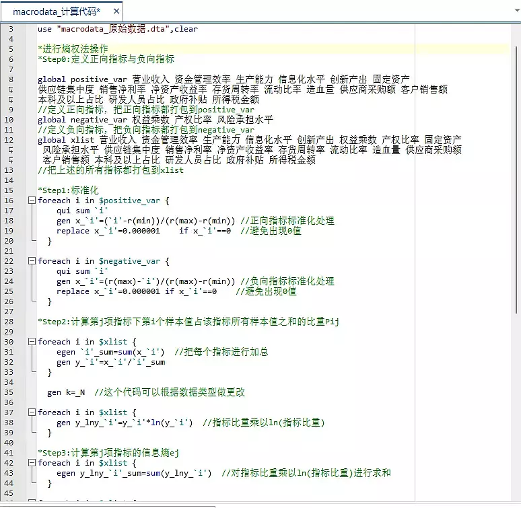Click line number 21 in the gutter

click(x=9, y=251)
